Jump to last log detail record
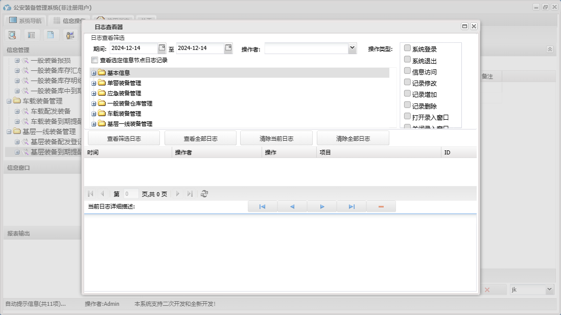 352,206
